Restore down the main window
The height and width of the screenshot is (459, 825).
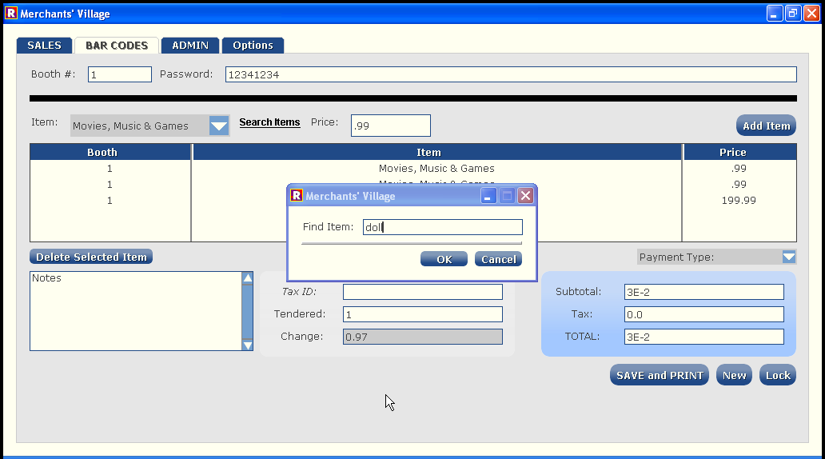pyautogui.click(x=793, y=14)
